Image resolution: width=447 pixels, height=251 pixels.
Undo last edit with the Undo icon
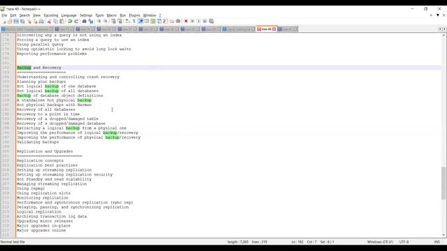coord(70,22)
